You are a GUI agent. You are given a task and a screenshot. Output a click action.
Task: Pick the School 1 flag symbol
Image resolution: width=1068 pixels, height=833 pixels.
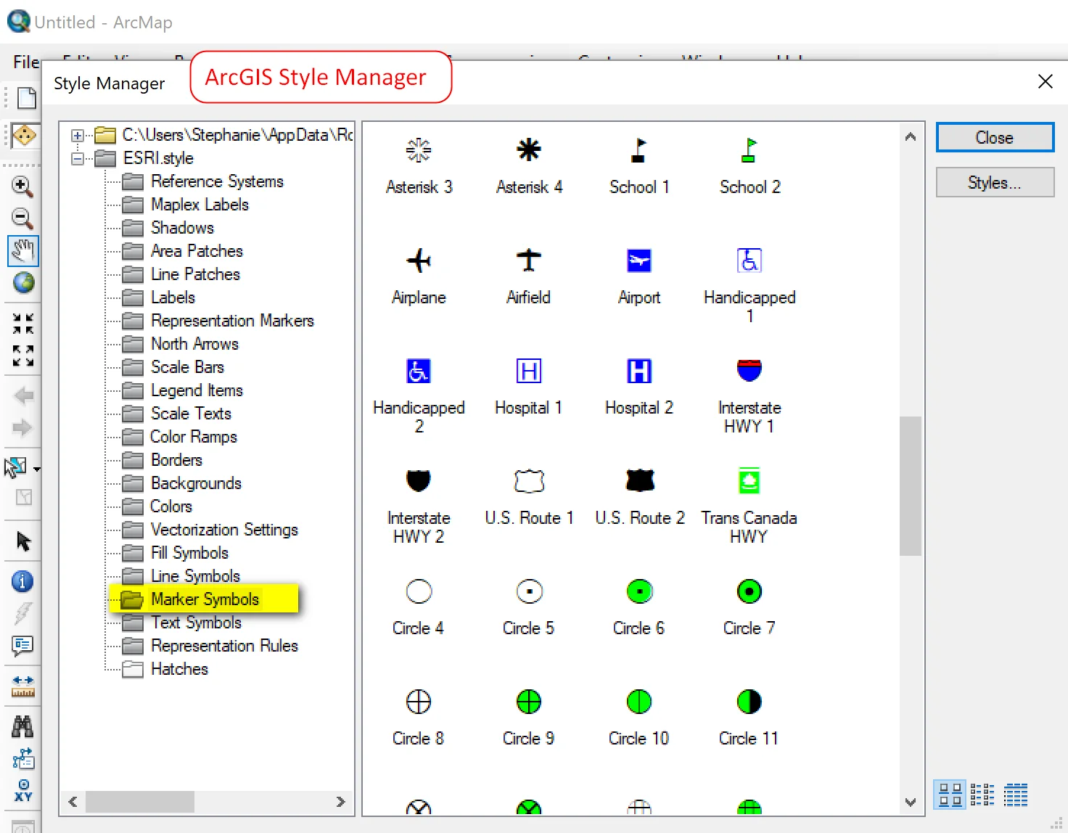(638, 151)
